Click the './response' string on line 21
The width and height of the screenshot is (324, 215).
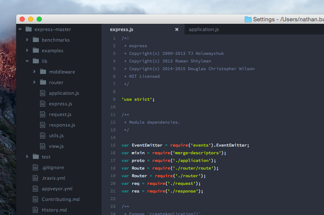click(x=183, y=191)
